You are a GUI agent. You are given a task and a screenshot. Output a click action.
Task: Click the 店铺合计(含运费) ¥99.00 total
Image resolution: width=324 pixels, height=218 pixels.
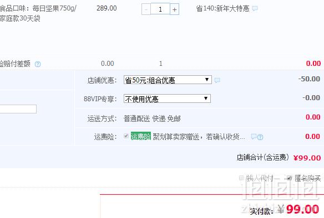(279, 158)
